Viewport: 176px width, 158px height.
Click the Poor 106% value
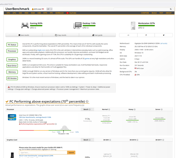tap(59, 132)
